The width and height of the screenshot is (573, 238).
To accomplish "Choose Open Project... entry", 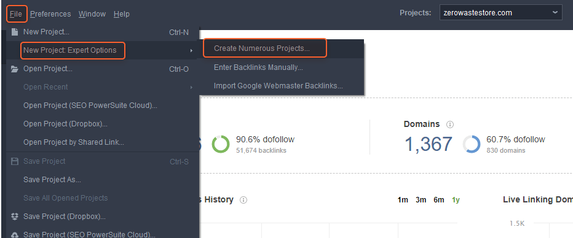I will (x=103, y=69).
